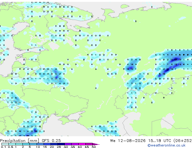Click the 0.5–1 mm legend swatch
The height and width of the screenshot is (148, 192).
tap(12, 144)
